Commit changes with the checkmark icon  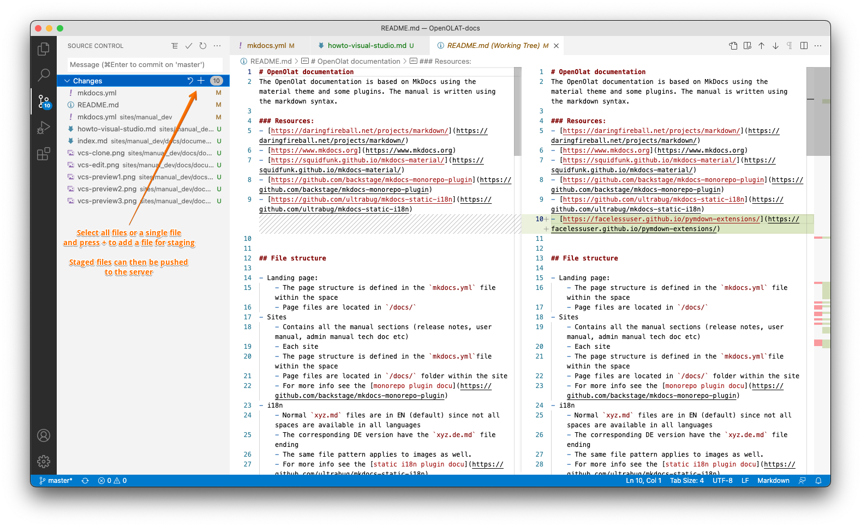tap(189, 46)
